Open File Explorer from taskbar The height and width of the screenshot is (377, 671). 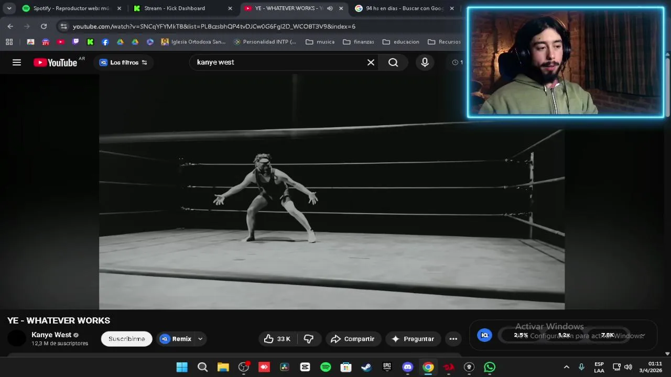223,367
